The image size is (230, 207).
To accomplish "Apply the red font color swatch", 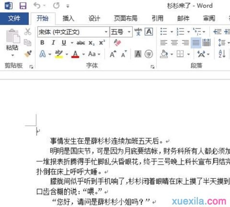I will 75,54.
